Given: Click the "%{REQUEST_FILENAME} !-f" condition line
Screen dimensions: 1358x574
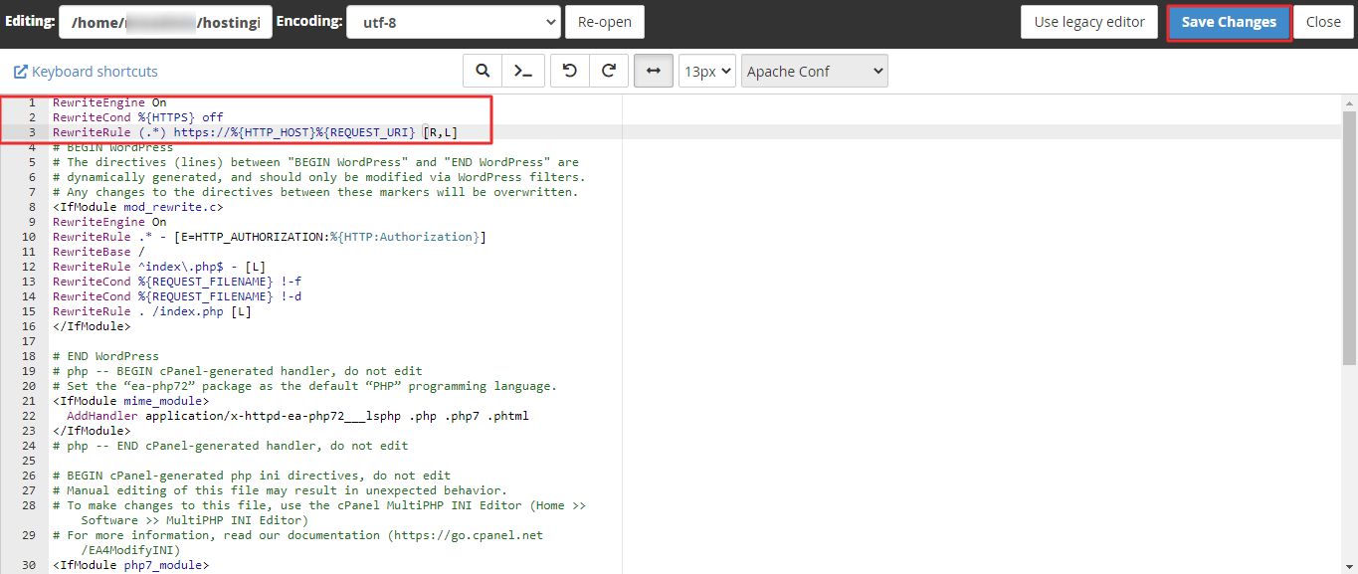Looking at the screenshot, I should tap(177, 282).
